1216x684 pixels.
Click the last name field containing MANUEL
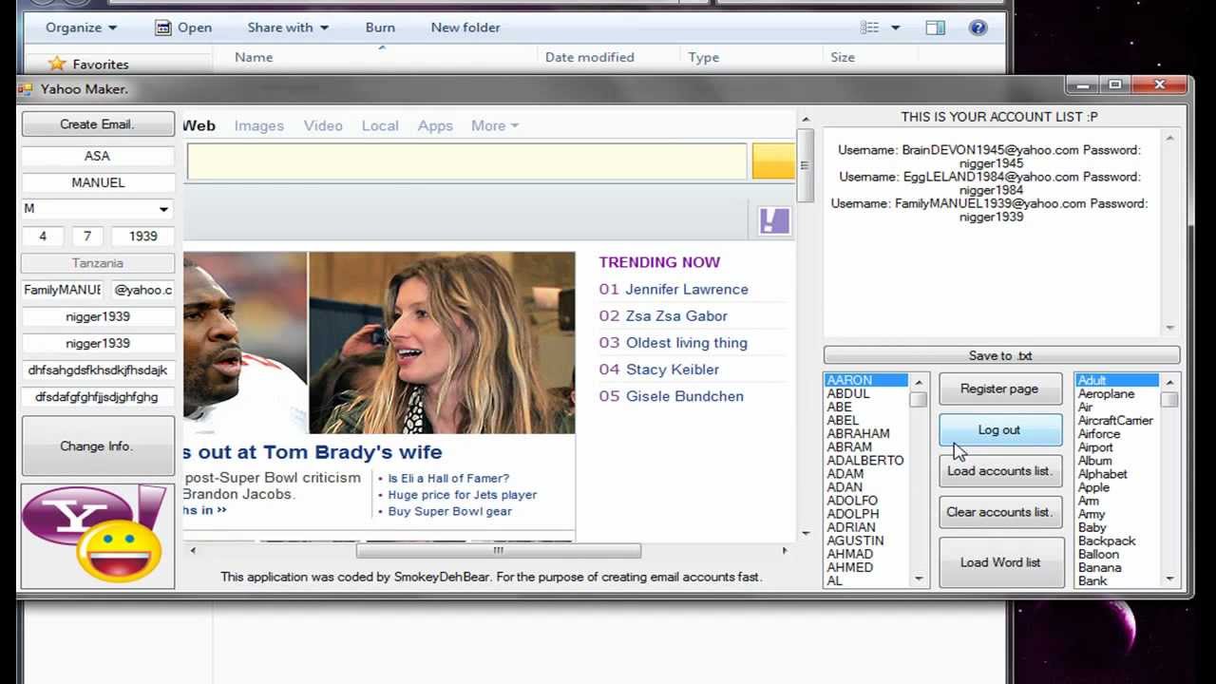pyautogui.click(x=97, y=182)
